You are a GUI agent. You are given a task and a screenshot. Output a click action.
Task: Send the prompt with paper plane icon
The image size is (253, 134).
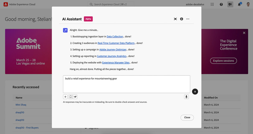pos(75,97)
